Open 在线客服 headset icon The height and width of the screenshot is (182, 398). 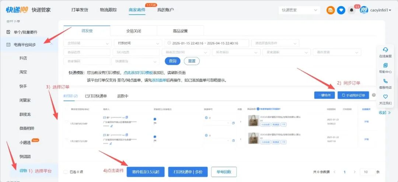[385, 49]
